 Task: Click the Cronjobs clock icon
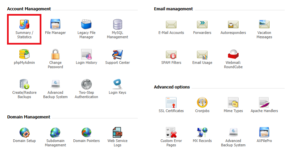pyautogui.click(x=202, y=102)
